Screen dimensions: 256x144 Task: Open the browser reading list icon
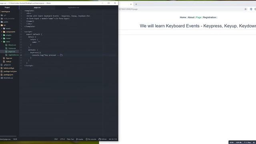(x=251, y=9)
